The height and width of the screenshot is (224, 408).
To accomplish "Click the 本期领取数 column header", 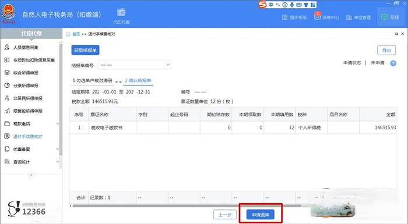I will [x=248, y=115].
